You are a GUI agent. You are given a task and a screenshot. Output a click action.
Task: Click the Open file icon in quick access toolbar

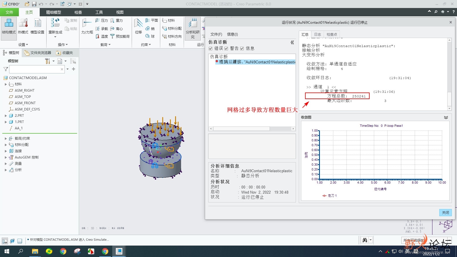click(x=27, y=4)
